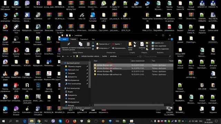The width and height of the screenshot is (221, 124).
Task: Open the Windows Start menu
Action: pos(3,121)
